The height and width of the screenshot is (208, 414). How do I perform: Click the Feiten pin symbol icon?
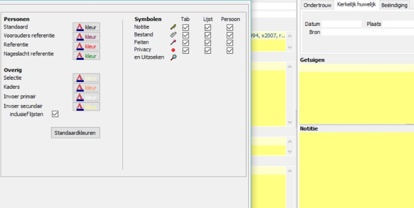pos(173,42)
